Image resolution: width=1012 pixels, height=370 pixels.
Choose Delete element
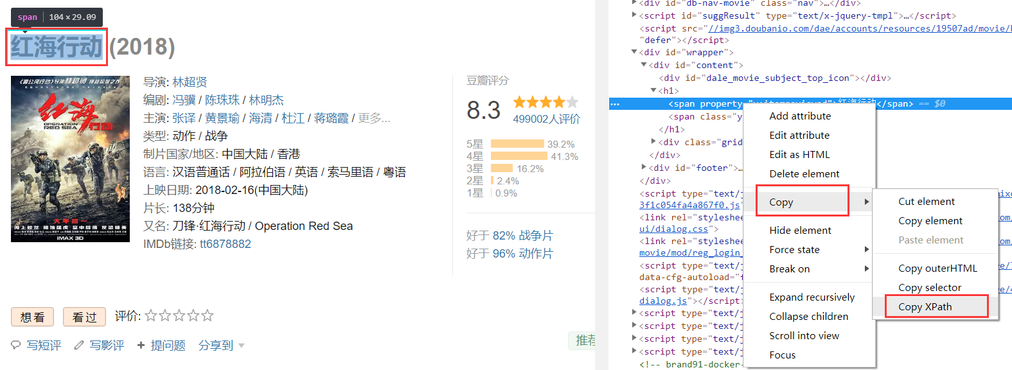point(804,173)
